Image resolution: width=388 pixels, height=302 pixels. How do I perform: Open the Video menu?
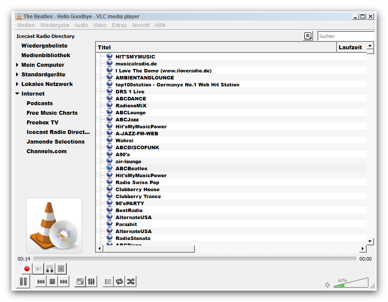(x=100, y=25)
